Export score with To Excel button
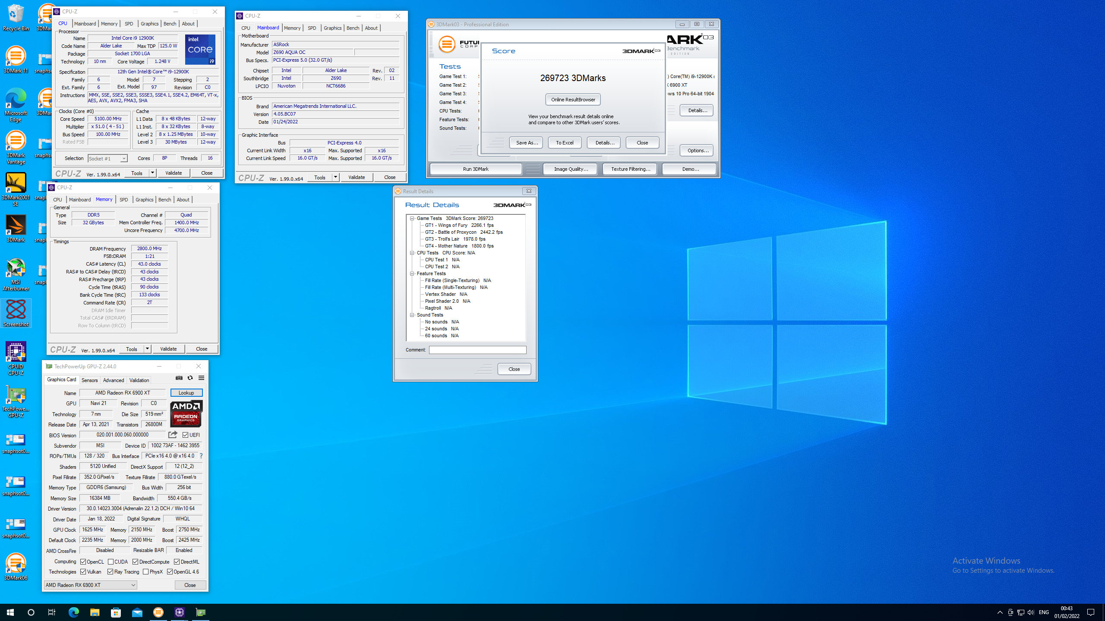Screen dimensions: 1105x621 (x=565, y=143)
